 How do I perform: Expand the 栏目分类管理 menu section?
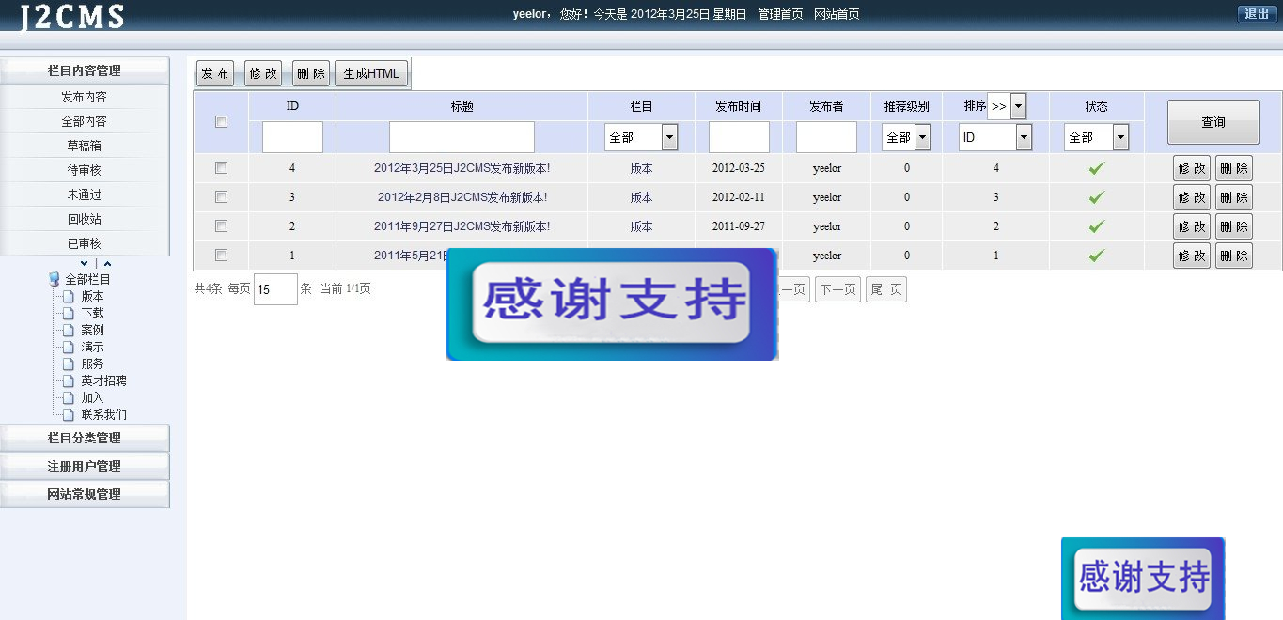coord(85,438)
